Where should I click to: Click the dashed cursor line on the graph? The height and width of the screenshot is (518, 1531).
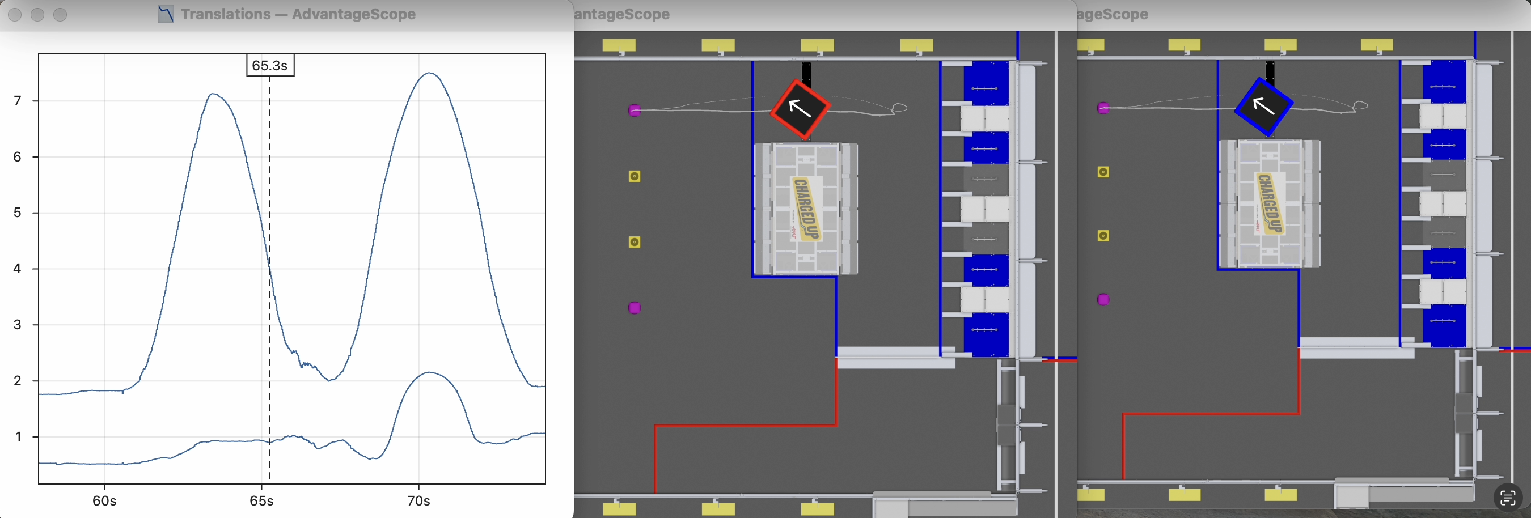[x=270, y=278]
